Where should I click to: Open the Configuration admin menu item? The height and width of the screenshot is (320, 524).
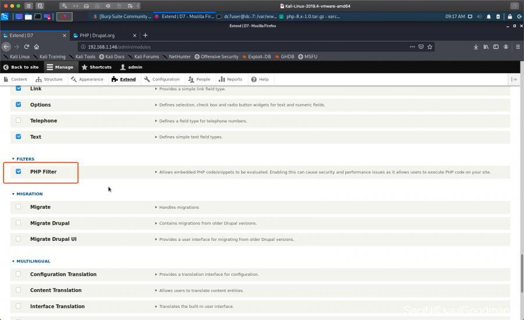point(162,79)
